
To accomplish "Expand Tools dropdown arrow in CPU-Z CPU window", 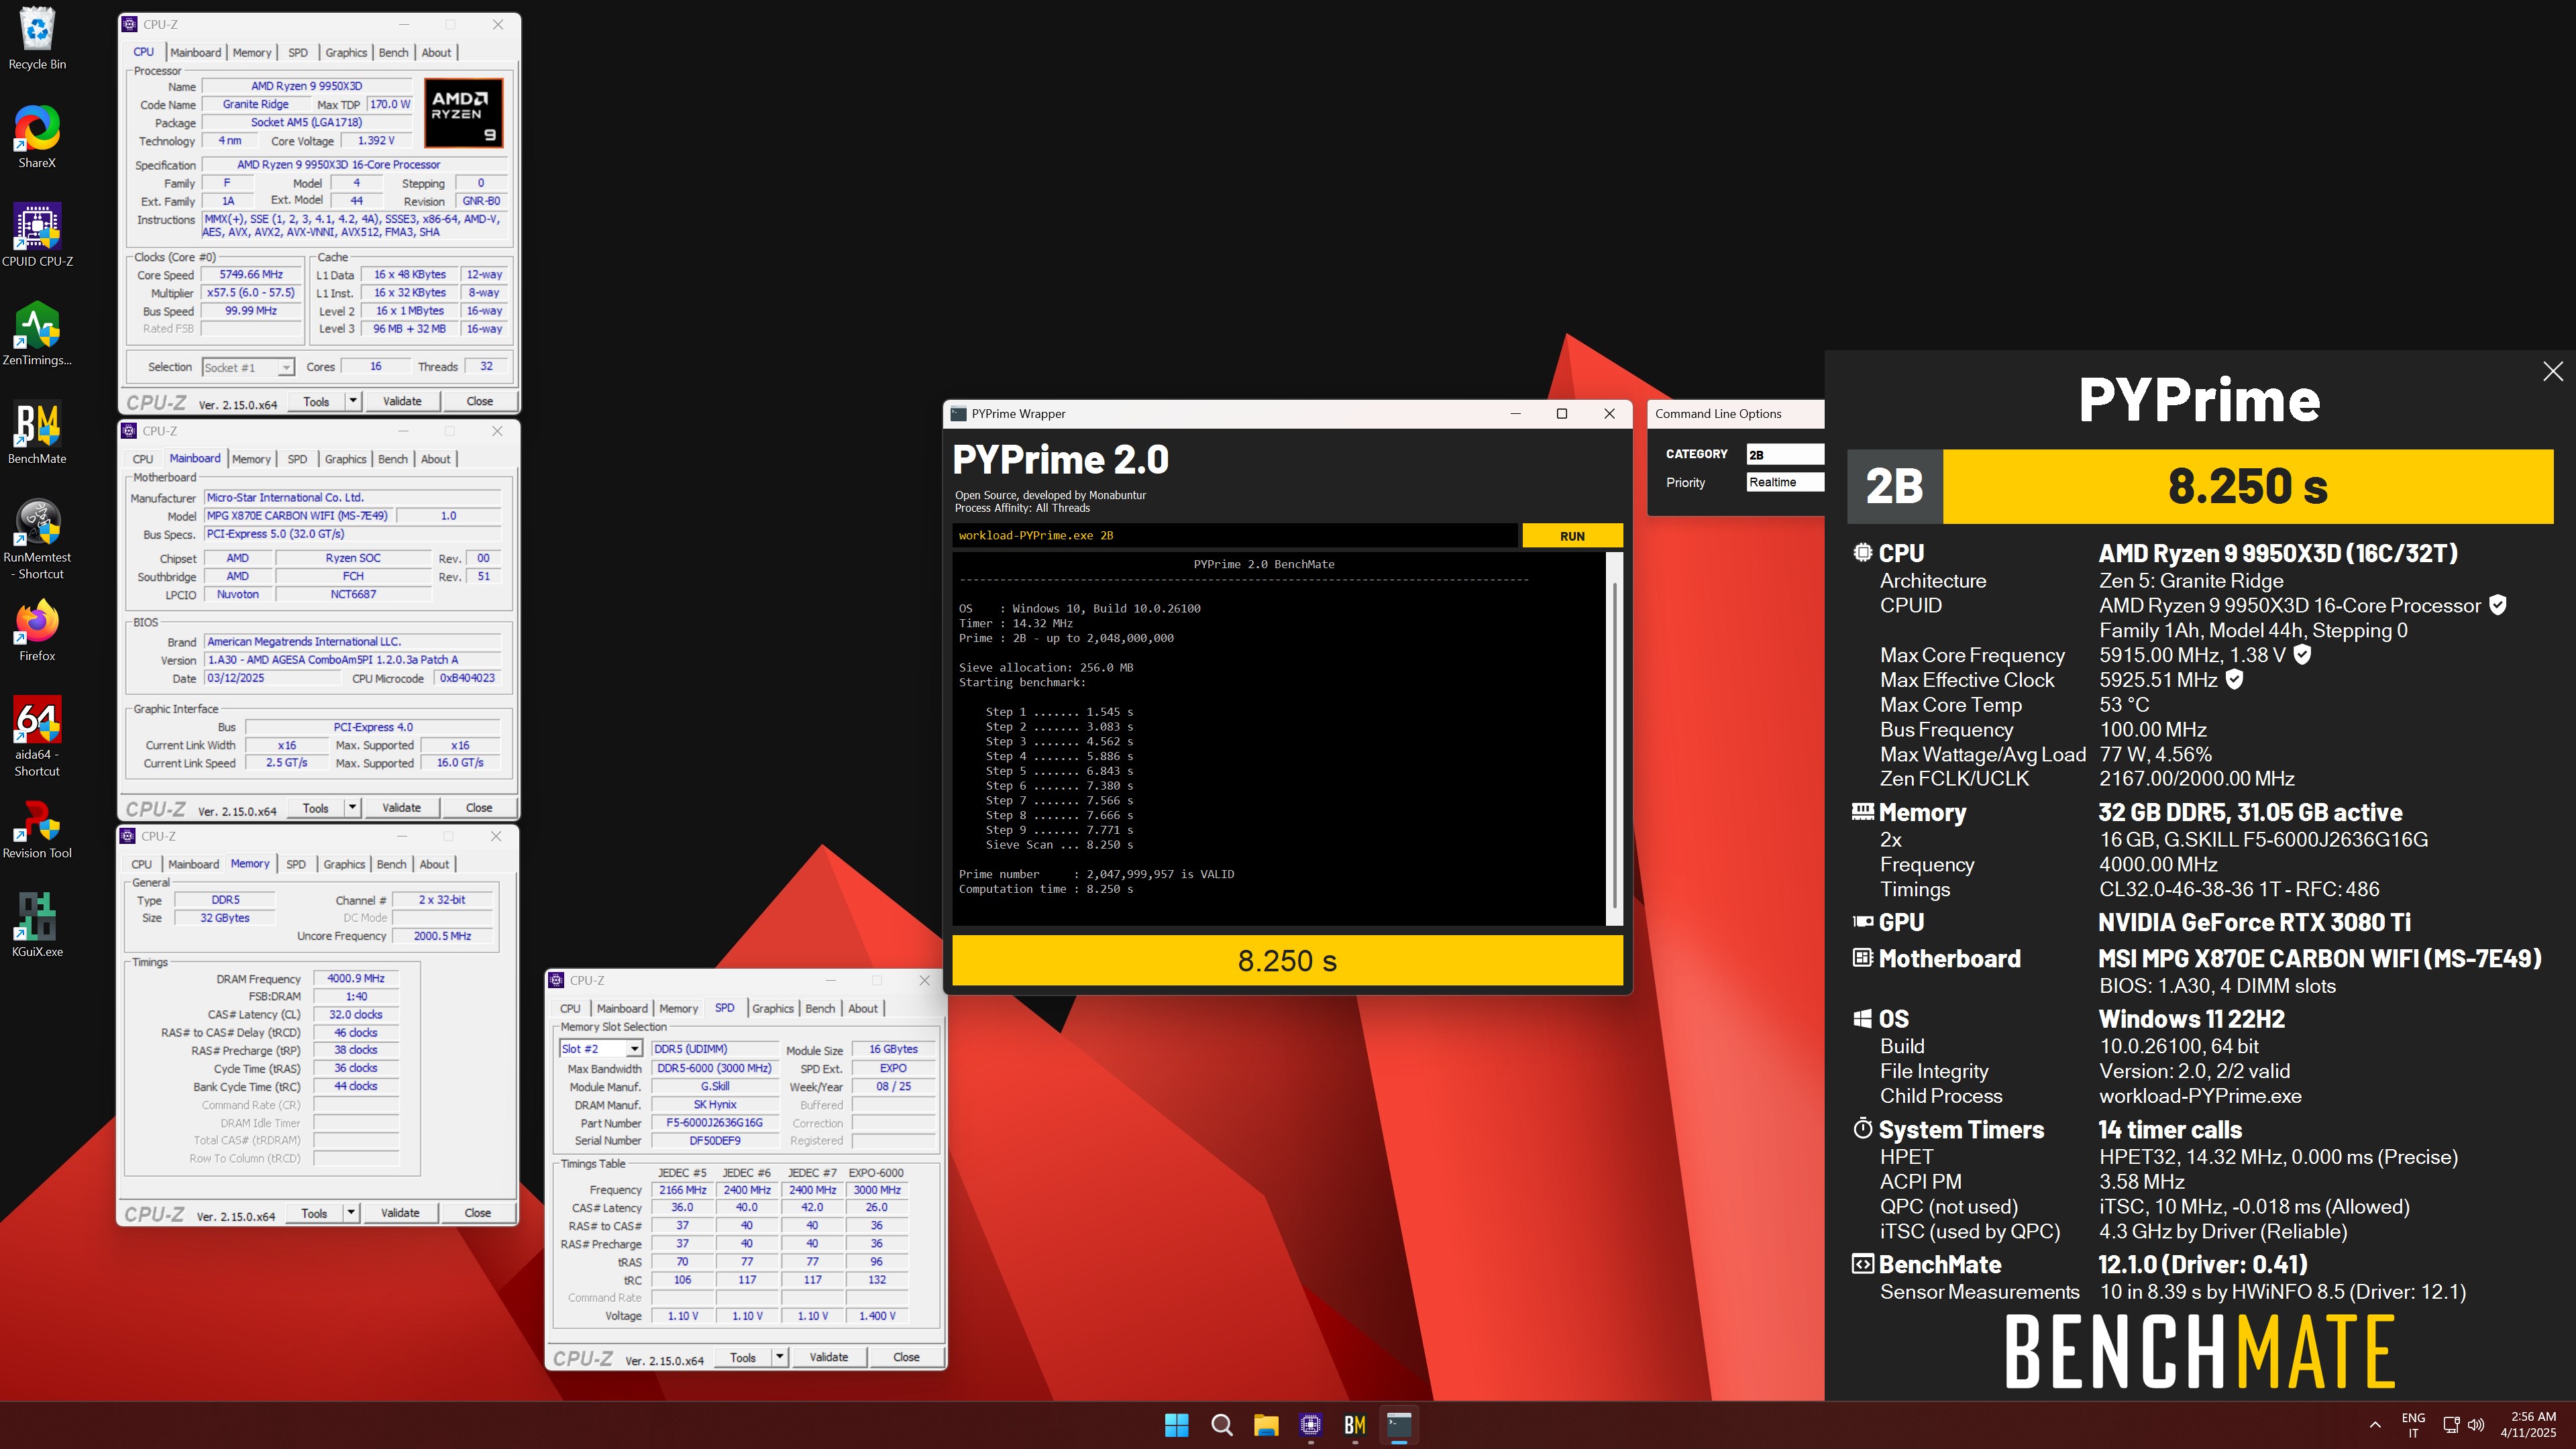I will (x=352, y=401).
